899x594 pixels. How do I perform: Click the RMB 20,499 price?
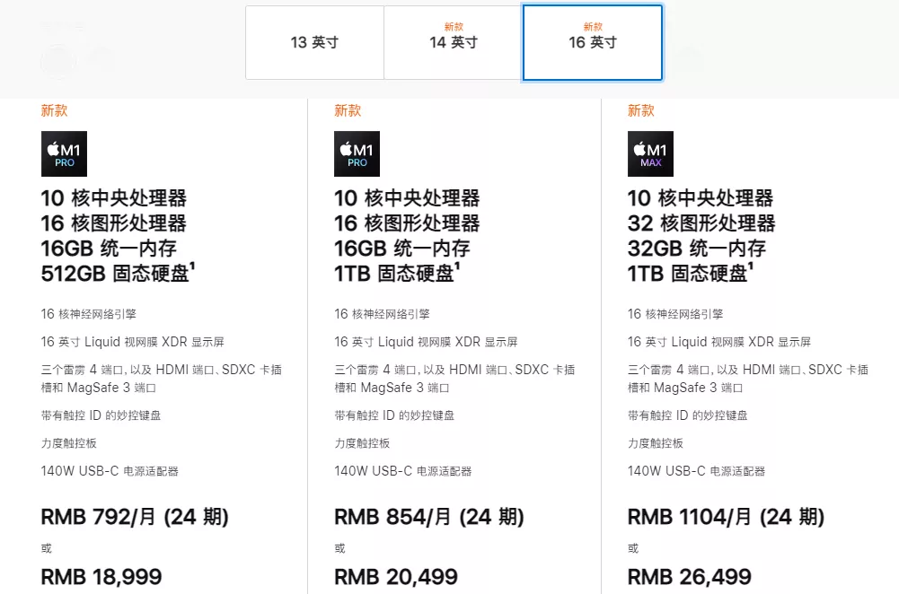[396, 577]
